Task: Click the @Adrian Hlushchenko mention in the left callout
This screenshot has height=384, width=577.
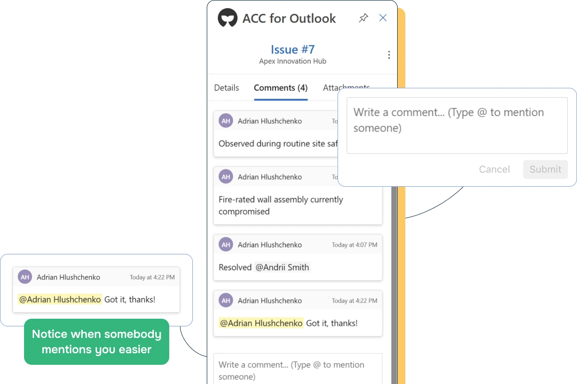Action: (x=60, y=300)
